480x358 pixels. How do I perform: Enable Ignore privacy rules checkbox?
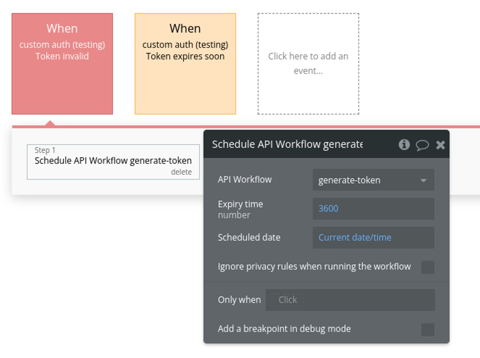click(x=427, y=267)
